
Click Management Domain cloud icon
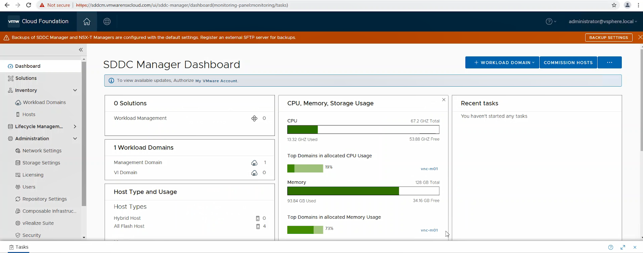click(x=254, y=163)
